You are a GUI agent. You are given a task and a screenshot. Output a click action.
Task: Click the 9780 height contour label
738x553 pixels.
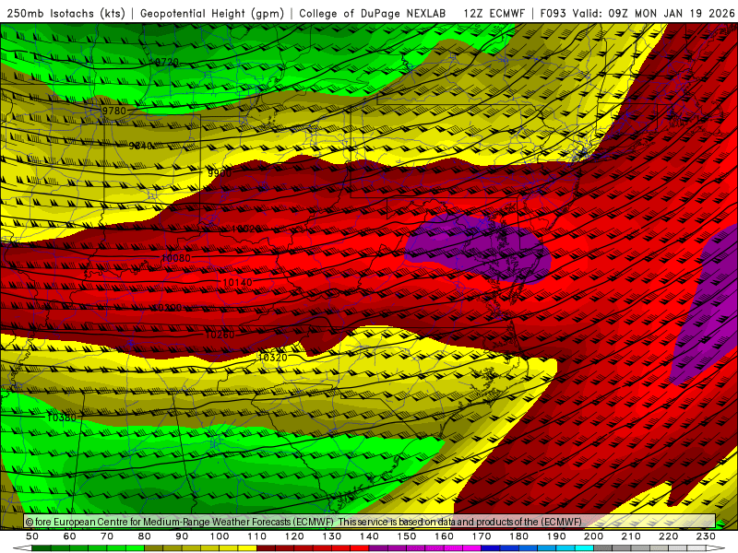tap(114, 111)
